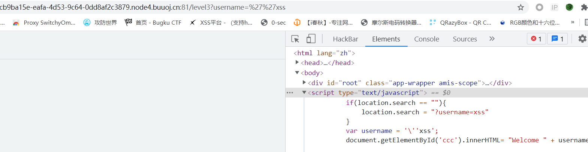Click the blue message count badge
This screenshot has width=588, height=152.
coord(558,39)
